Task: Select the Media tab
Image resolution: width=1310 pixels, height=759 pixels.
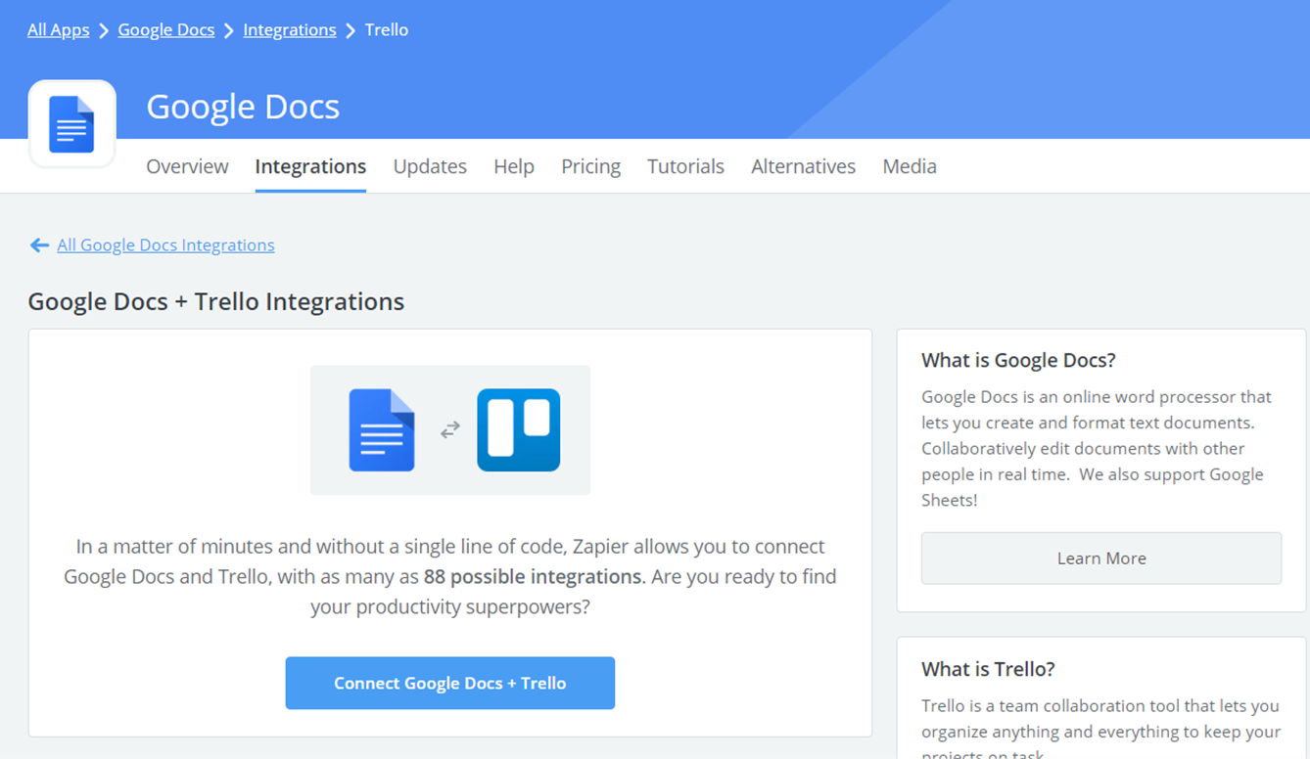Action: (910, 166)
